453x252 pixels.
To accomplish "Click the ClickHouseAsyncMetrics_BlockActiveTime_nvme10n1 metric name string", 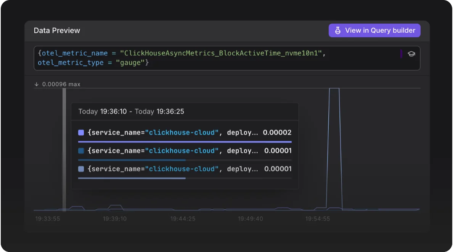I will click(x=221, y=53).
